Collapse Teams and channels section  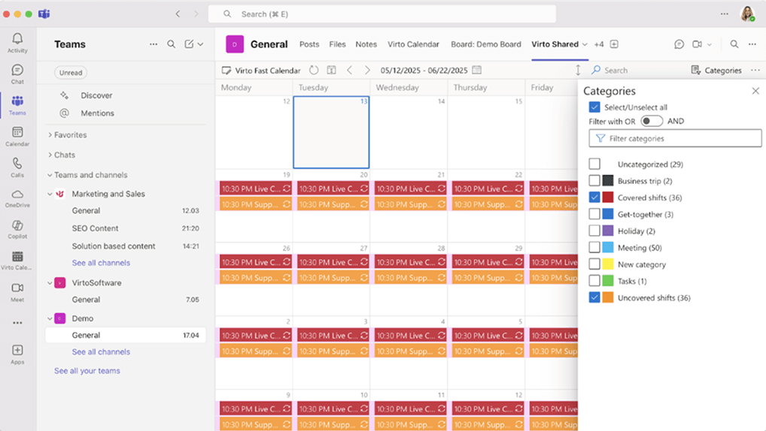[50, 175]
